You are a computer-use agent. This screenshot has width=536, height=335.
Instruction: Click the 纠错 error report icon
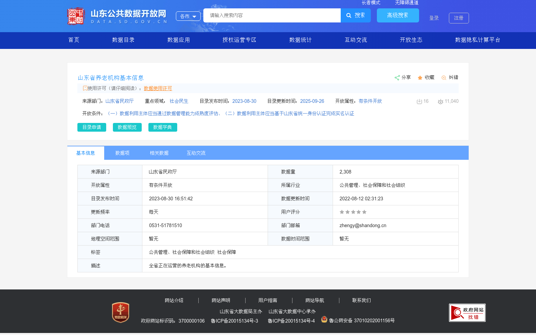444,78
